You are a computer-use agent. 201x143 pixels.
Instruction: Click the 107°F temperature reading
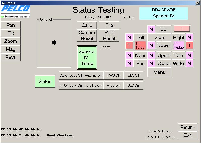(105, 47)
